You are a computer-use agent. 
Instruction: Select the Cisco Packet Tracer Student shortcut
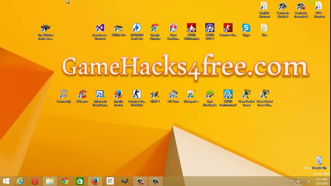265,98
